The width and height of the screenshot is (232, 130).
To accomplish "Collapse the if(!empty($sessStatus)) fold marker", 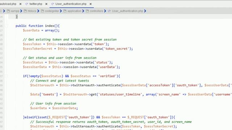I will (x=7, y=76).
